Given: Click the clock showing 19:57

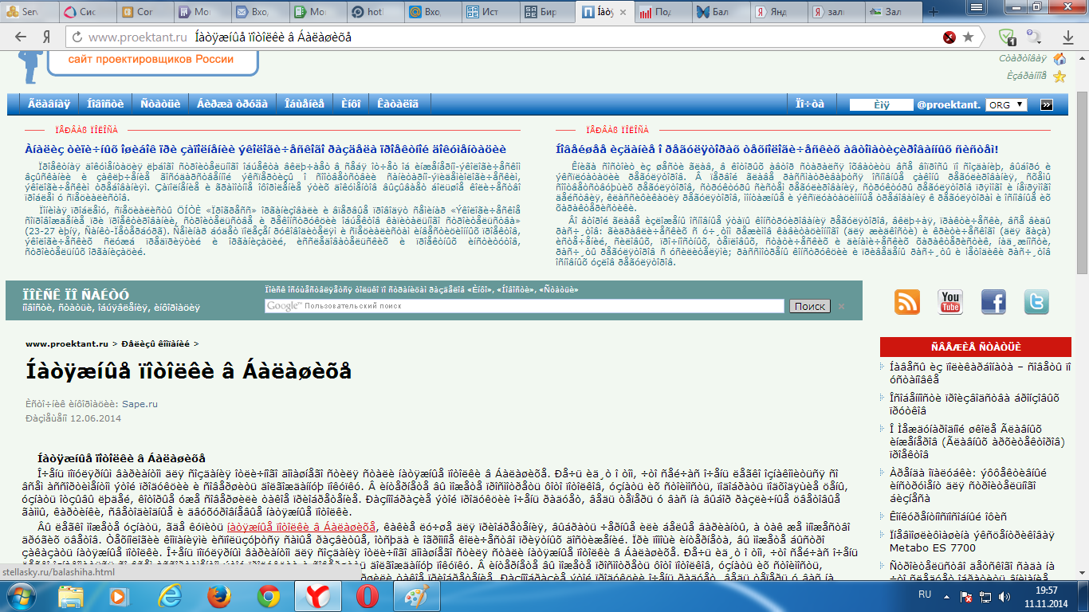Looking at the screenshot, I should point(1048,590).
